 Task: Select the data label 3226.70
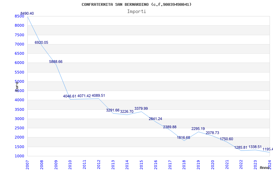[x=127, y=111]
